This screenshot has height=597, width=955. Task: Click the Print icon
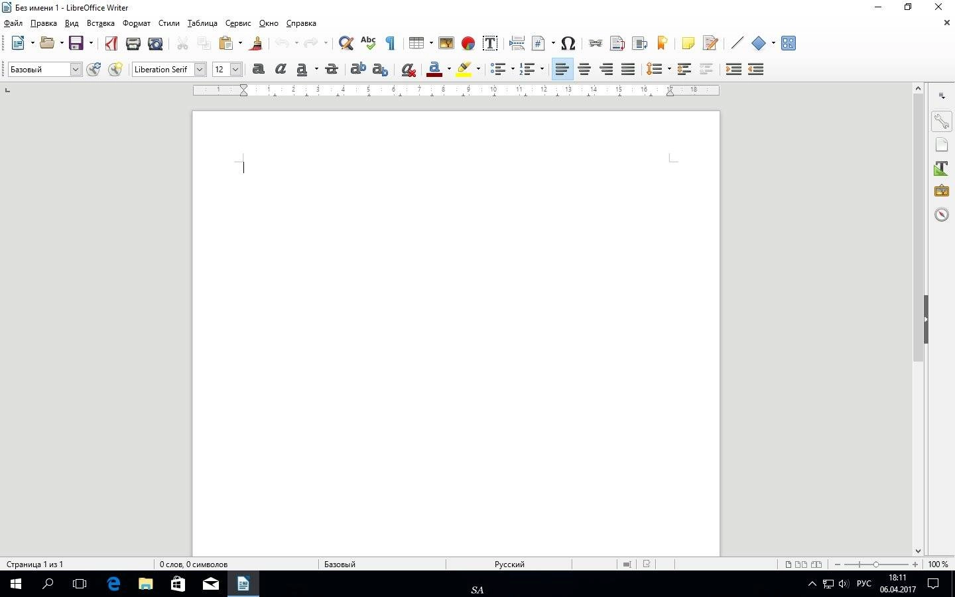(133, 44)
